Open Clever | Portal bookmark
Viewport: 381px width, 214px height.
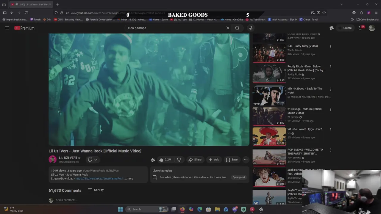[x=309, y=20]
